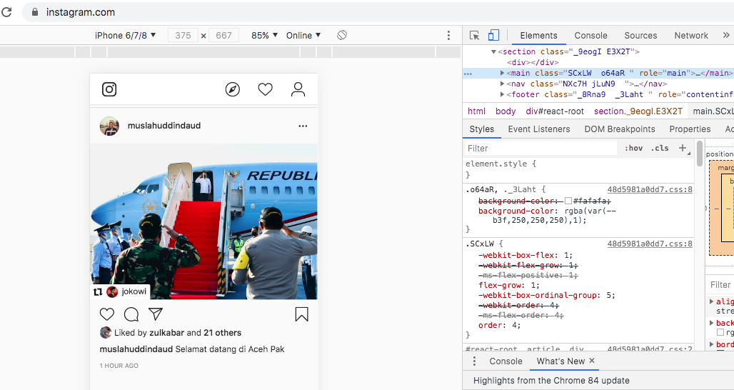Open the muslahuddindaud profile link in post header
This screenshot has height=390, width=734.
coord(164,126)
